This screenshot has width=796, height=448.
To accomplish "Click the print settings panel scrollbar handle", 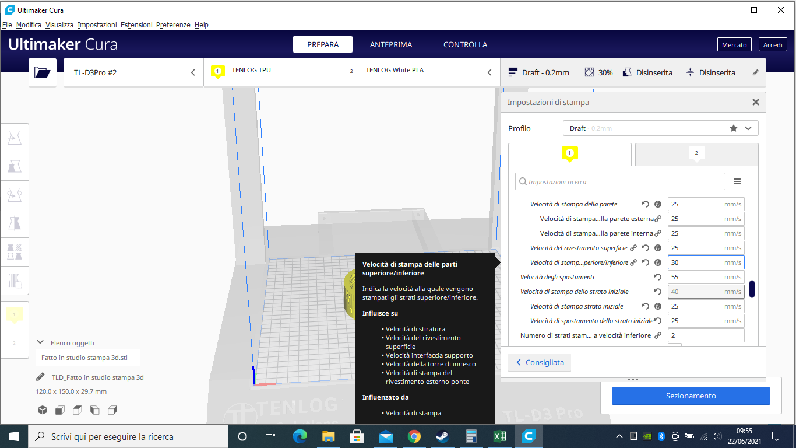I will [752, 289].
